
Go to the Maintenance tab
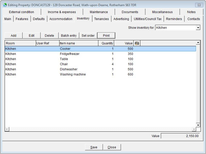tap(99, 12)
